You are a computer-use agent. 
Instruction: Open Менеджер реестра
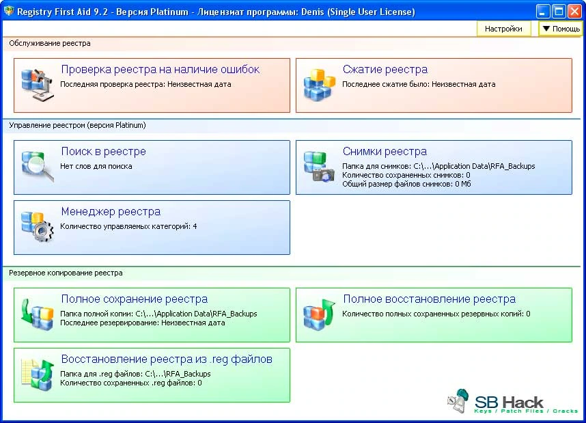[x=152, y=228]
